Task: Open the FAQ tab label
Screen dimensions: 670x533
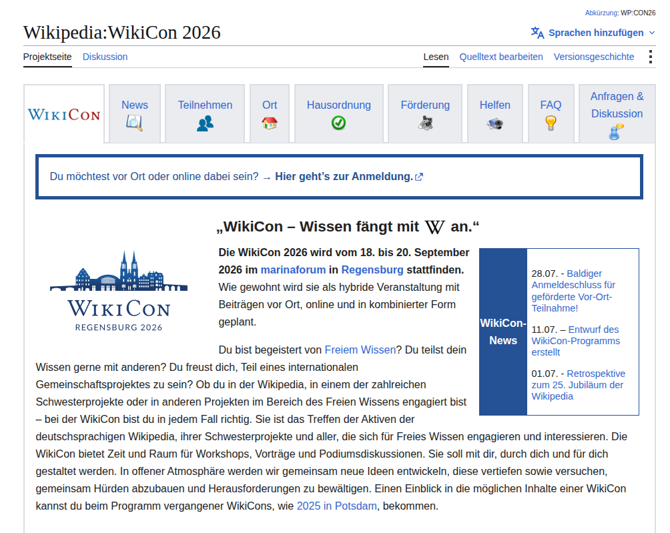Action: click(551, 105)
